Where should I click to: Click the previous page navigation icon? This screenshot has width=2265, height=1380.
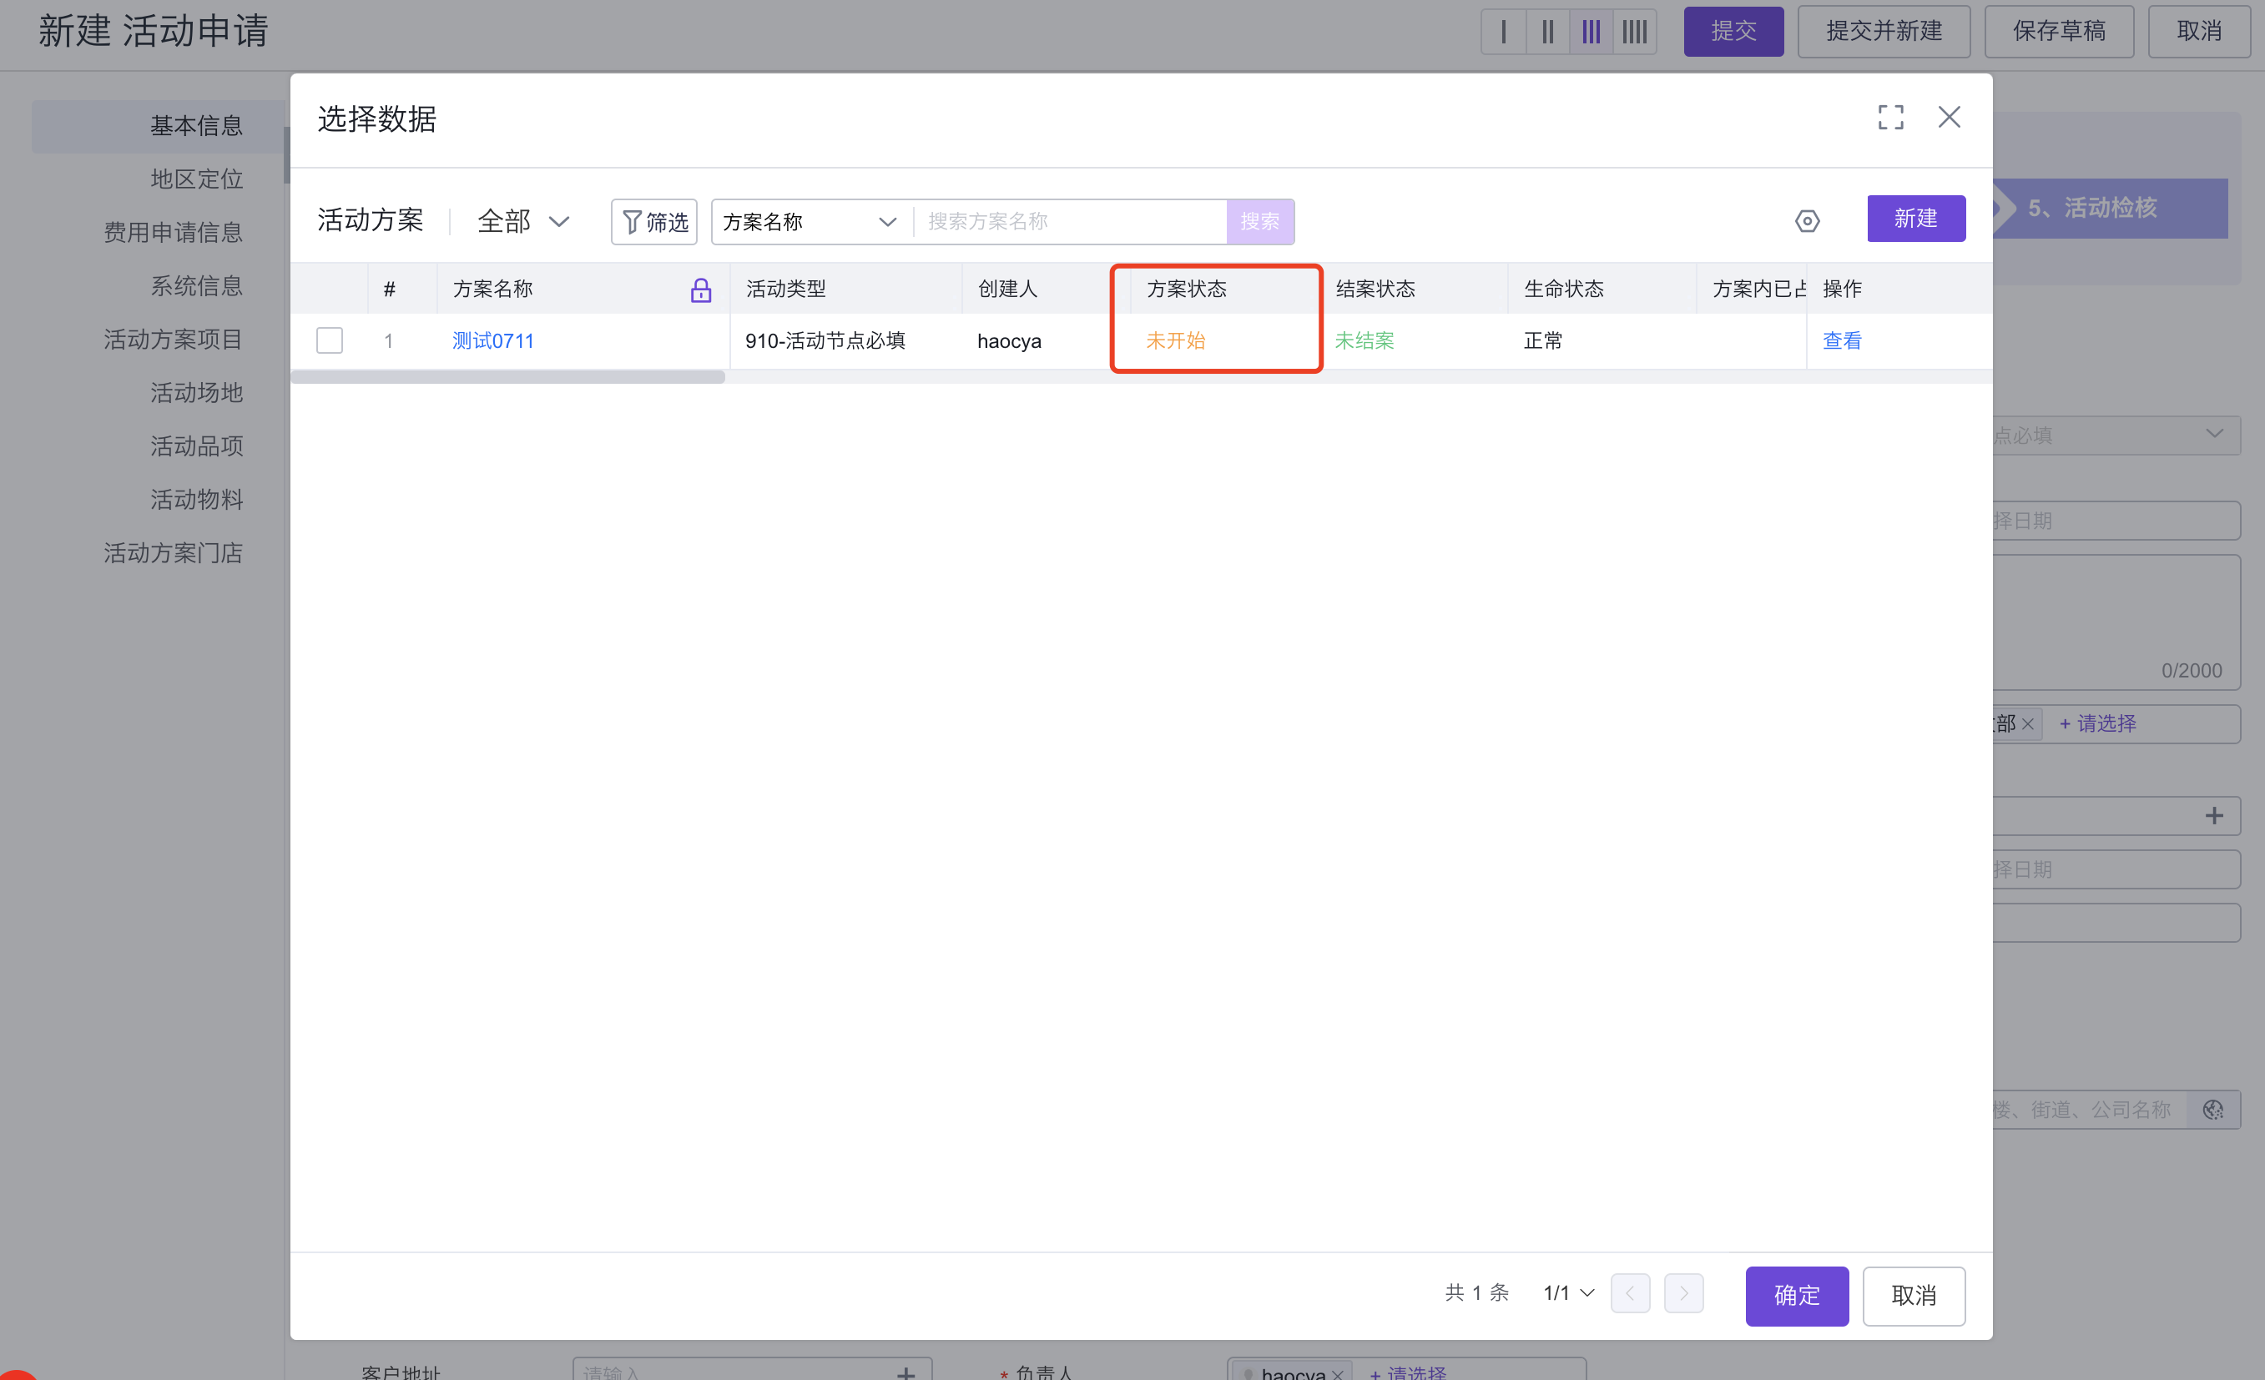[1632, 1294]
